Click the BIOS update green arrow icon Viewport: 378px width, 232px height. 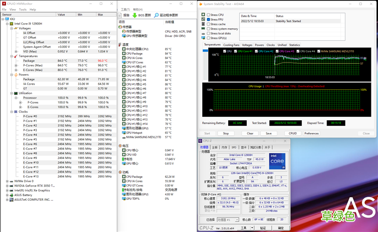click(x=135, y=15)
